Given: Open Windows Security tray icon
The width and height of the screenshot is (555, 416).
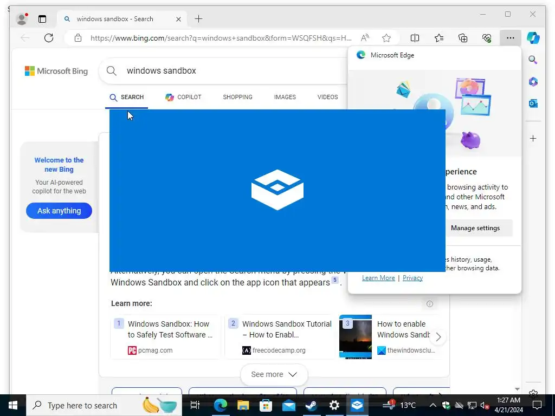Looking at the screenshot, I should [446, 405].
